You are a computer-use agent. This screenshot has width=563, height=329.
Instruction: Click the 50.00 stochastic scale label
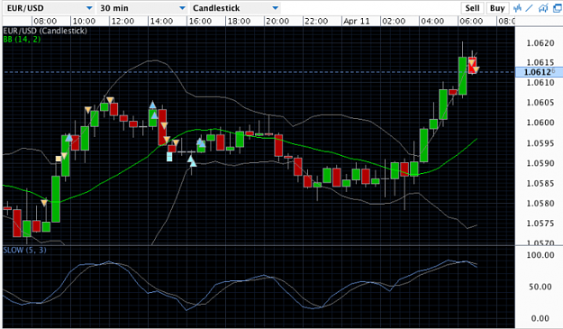coord(540,287)
